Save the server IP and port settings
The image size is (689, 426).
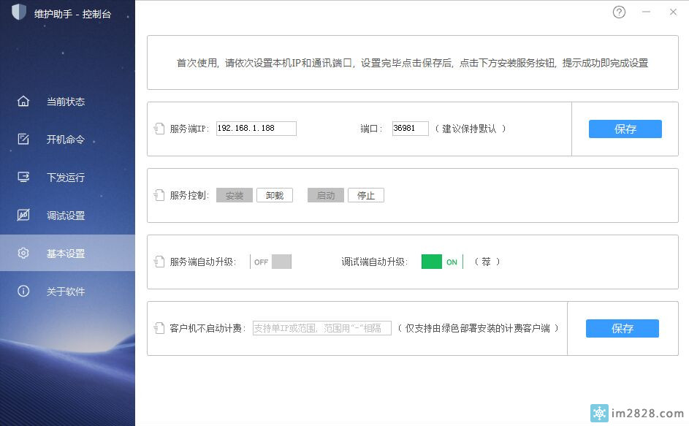(625, 129)
